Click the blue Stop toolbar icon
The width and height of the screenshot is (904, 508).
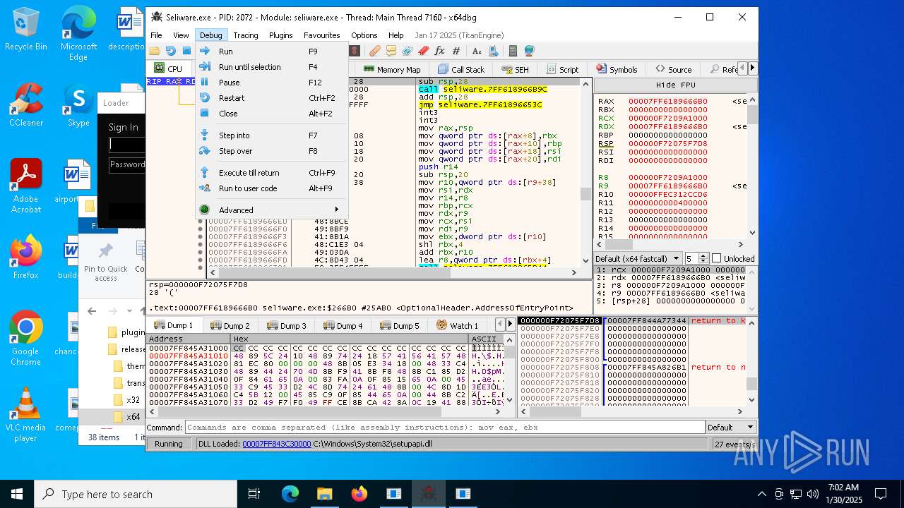coord(186,51)
